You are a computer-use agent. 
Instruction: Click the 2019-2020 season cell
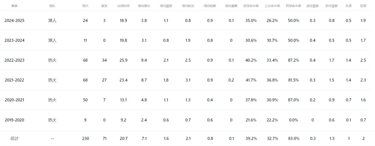coord(14,120)
